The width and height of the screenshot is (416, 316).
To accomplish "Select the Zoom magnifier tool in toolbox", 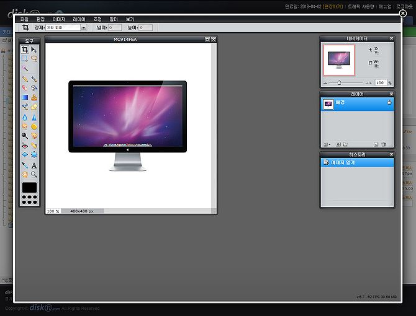I will (x=34, y=174).
